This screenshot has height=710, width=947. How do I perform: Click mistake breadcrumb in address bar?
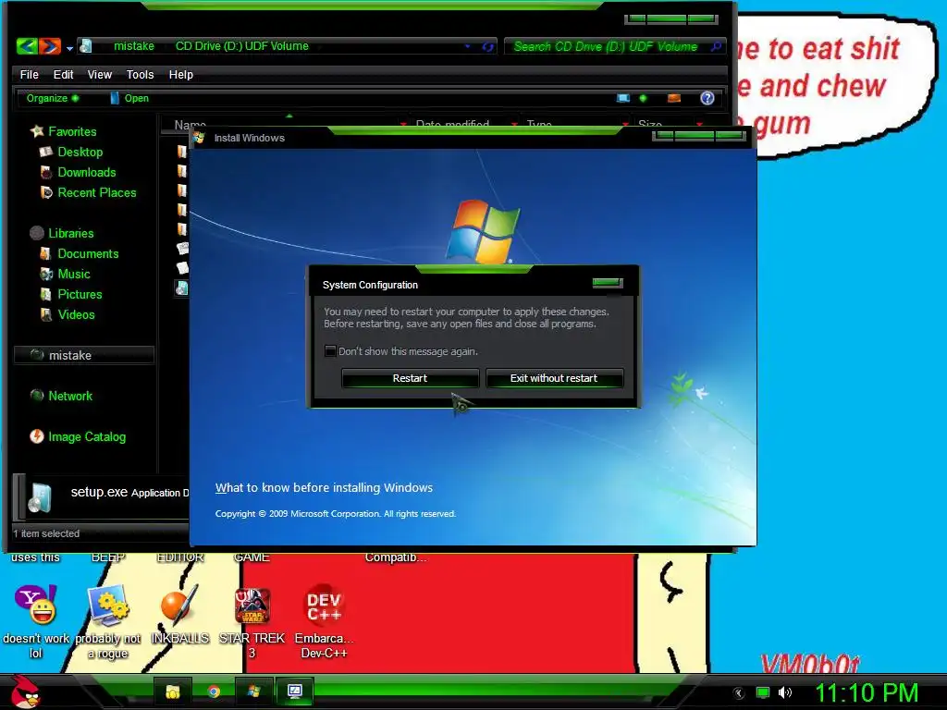tap(133, 46)
